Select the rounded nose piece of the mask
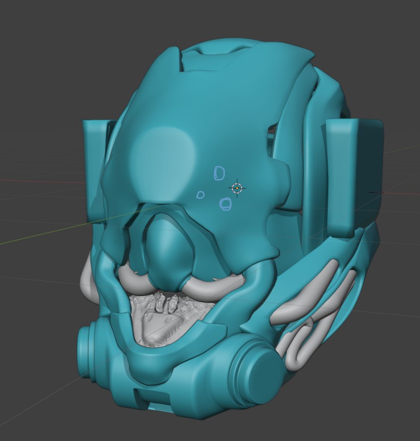Viewport: 420px width, 441px height. [x=169, y=252]
